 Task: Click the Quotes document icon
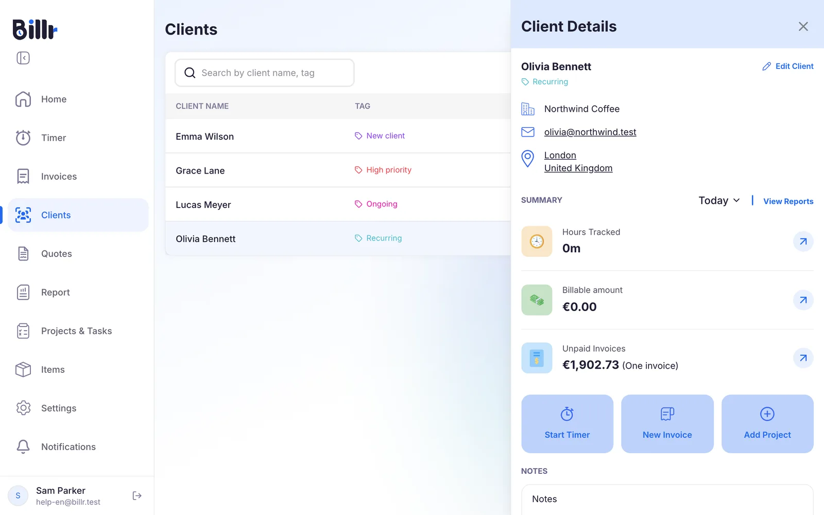coord(23,253)
